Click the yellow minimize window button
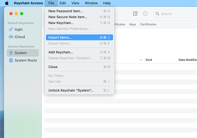 pyautogui.click(x=16, y=14)
